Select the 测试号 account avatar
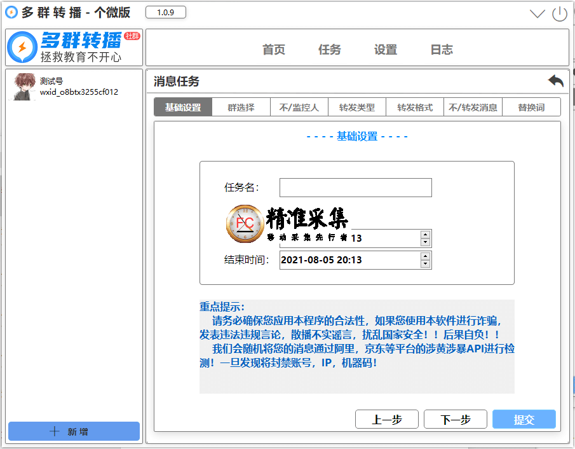Image resolution: width=575 pixels, height=449 pixels. pyautogui.click(x=24, y=86)
